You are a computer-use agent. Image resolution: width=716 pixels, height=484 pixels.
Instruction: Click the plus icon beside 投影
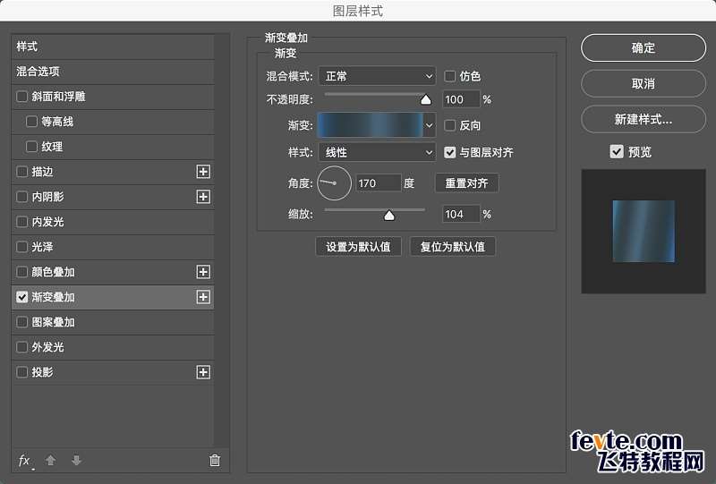[x=203, y=372]
